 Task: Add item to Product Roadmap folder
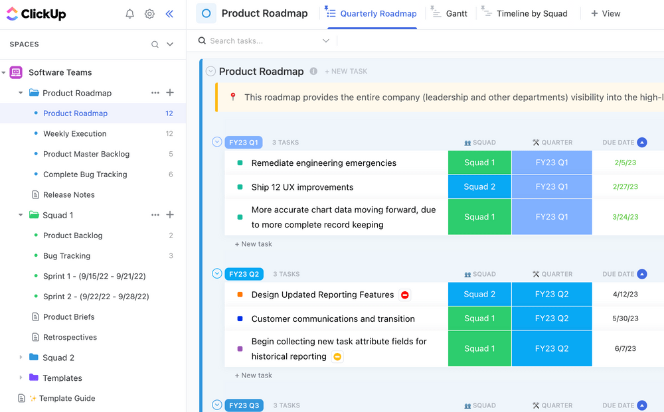pyautogui.click(x=170, y=93)
